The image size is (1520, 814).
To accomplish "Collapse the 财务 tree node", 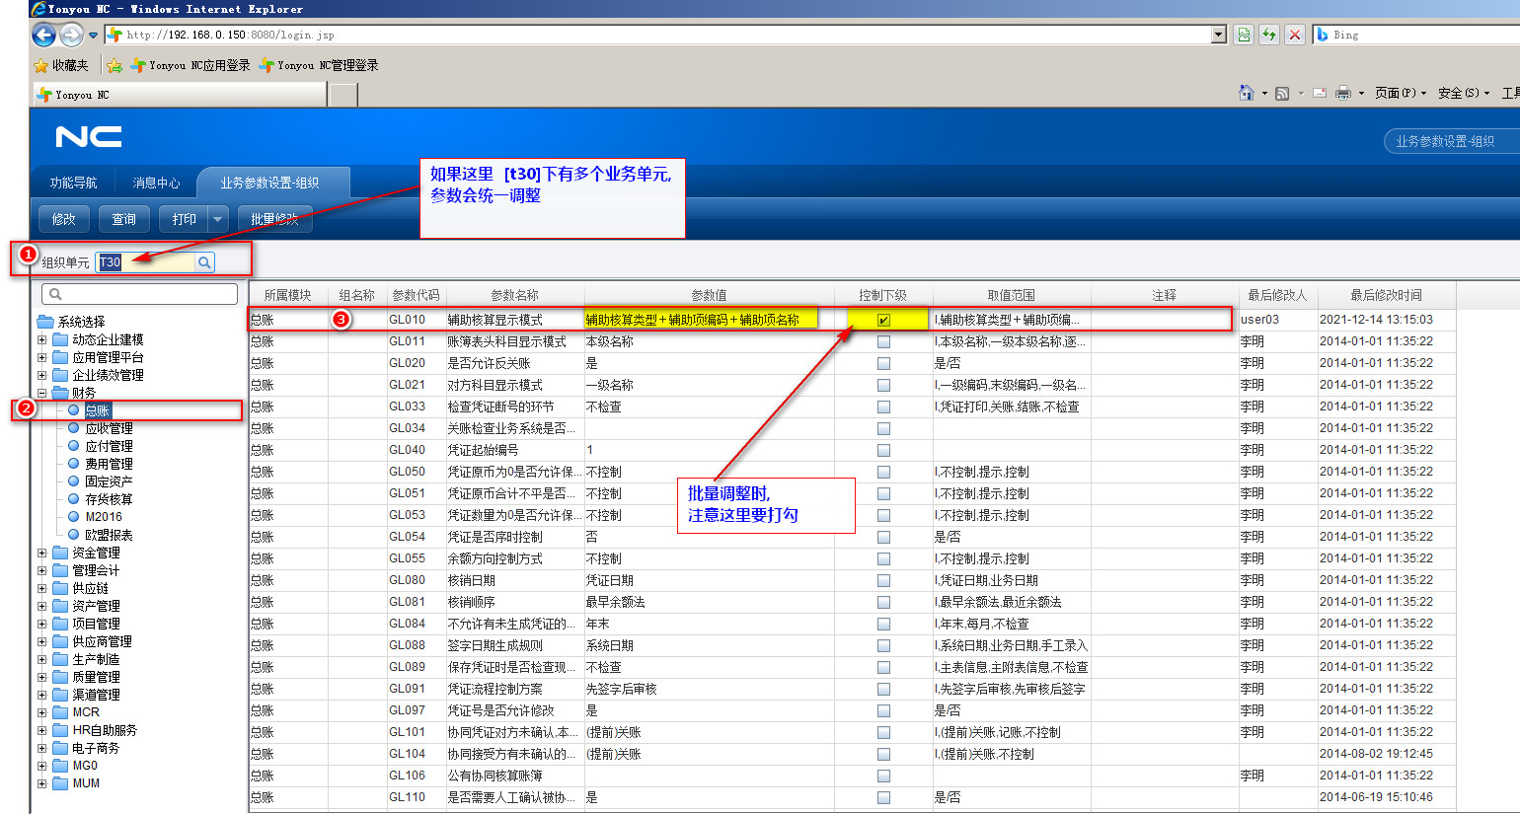I will tap(42, 394).
